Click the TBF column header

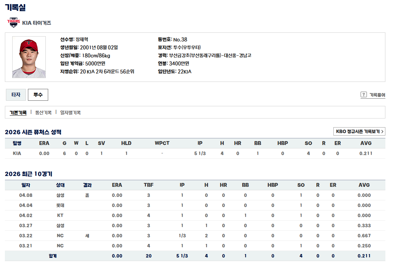148,185
